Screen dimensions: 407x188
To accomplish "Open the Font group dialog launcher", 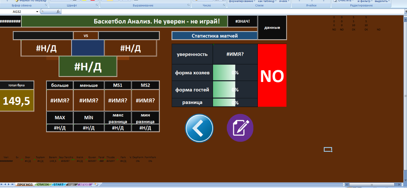I will (x=97, y=6).
